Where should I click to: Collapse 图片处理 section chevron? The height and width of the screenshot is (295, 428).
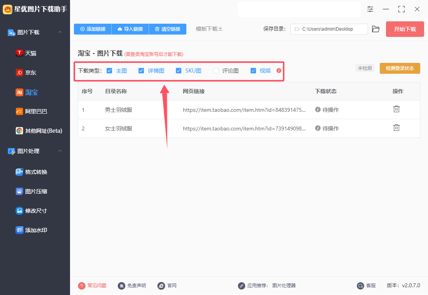point(60,151)
